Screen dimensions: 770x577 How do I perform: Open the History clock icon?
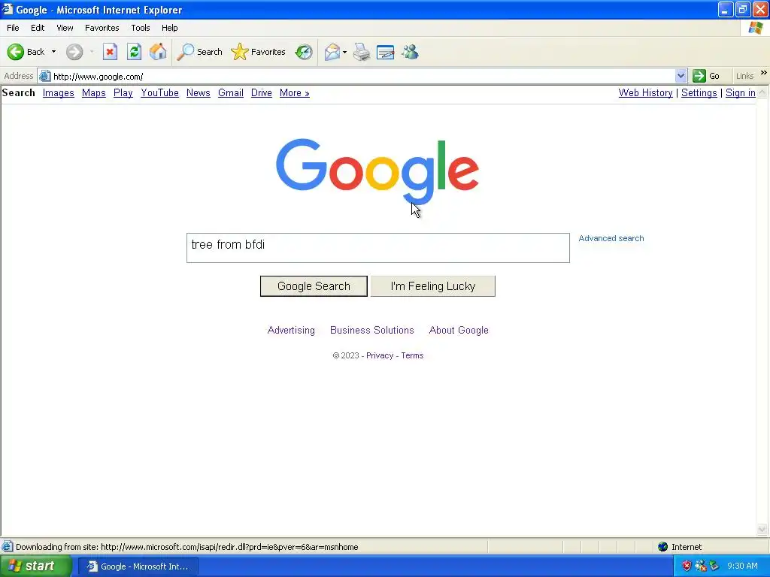point(304,52)
